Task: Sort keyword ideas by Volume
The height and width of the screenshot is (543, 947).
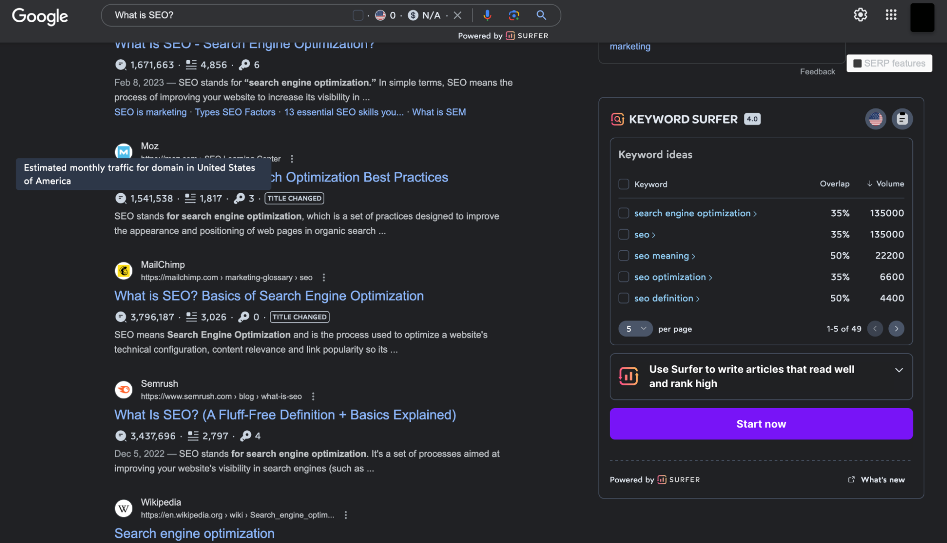Action: [885, 184]
